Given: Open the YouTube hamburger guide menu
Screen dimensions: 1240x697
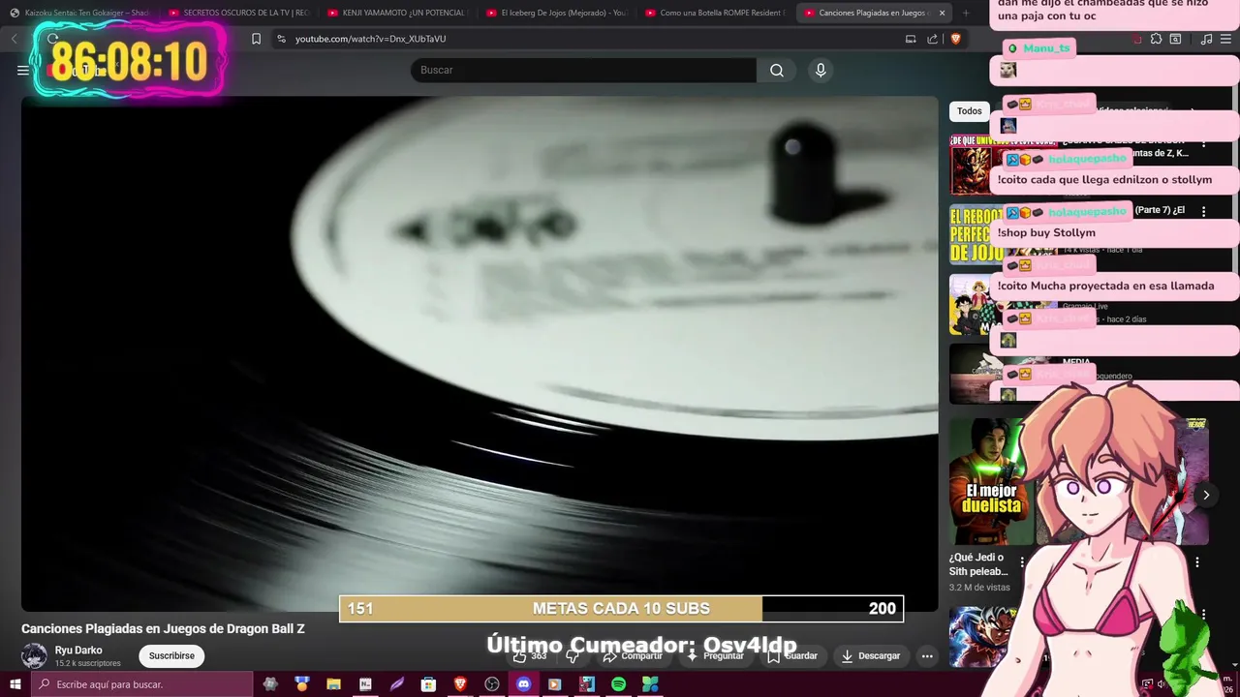Looking at the screenshot, I should tap(23, 70).
